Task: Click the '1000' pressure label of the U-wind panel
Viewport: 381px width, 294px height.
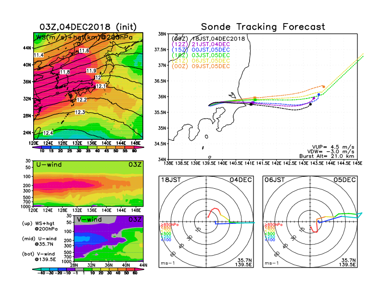Action: click(x=26, y=207)
